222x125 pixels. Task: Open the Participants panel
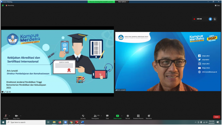point(96,116)
